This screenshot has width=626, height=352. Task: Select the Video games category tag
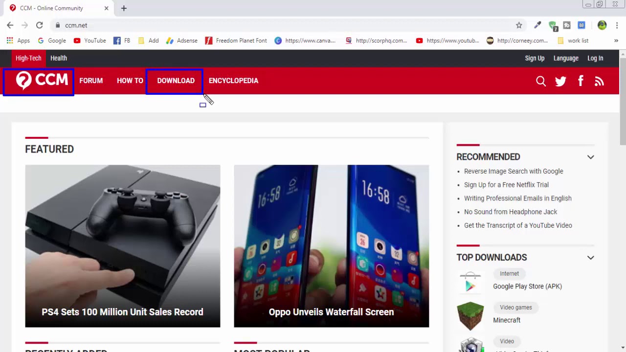click(515, 308)
